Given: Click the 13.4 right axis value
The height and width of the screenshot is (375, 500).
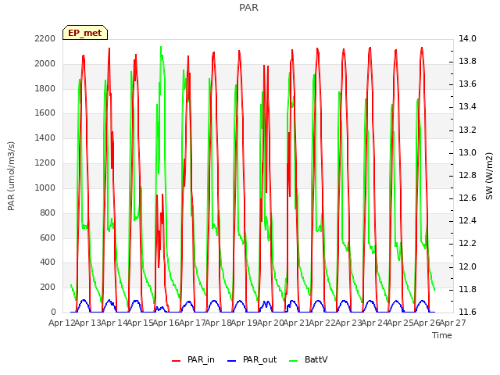Looking at the screenshot, I should click(467, 107).
